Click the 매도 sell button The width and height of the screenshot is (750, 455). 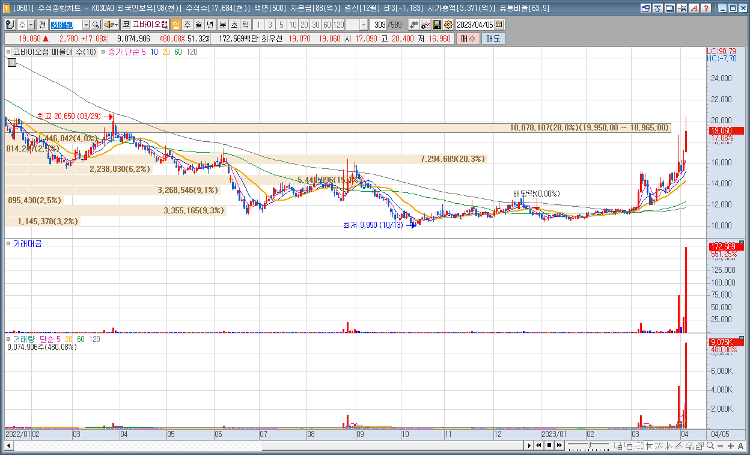tap(492, 38)
